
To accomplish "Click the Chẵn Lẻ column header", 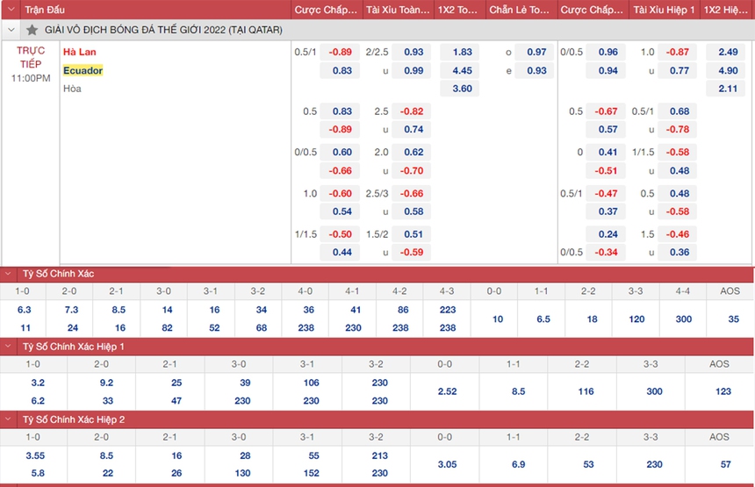I will point(521,10).
